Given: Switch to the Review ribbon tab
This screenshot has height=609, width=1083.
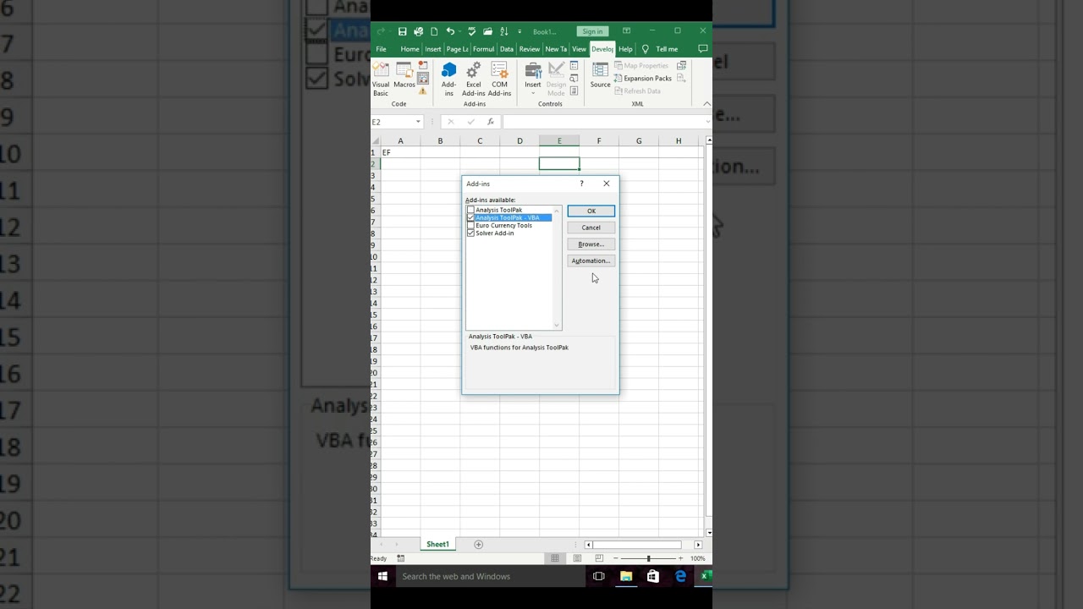Looking at the screenshot, I should [x=530, y=49].
